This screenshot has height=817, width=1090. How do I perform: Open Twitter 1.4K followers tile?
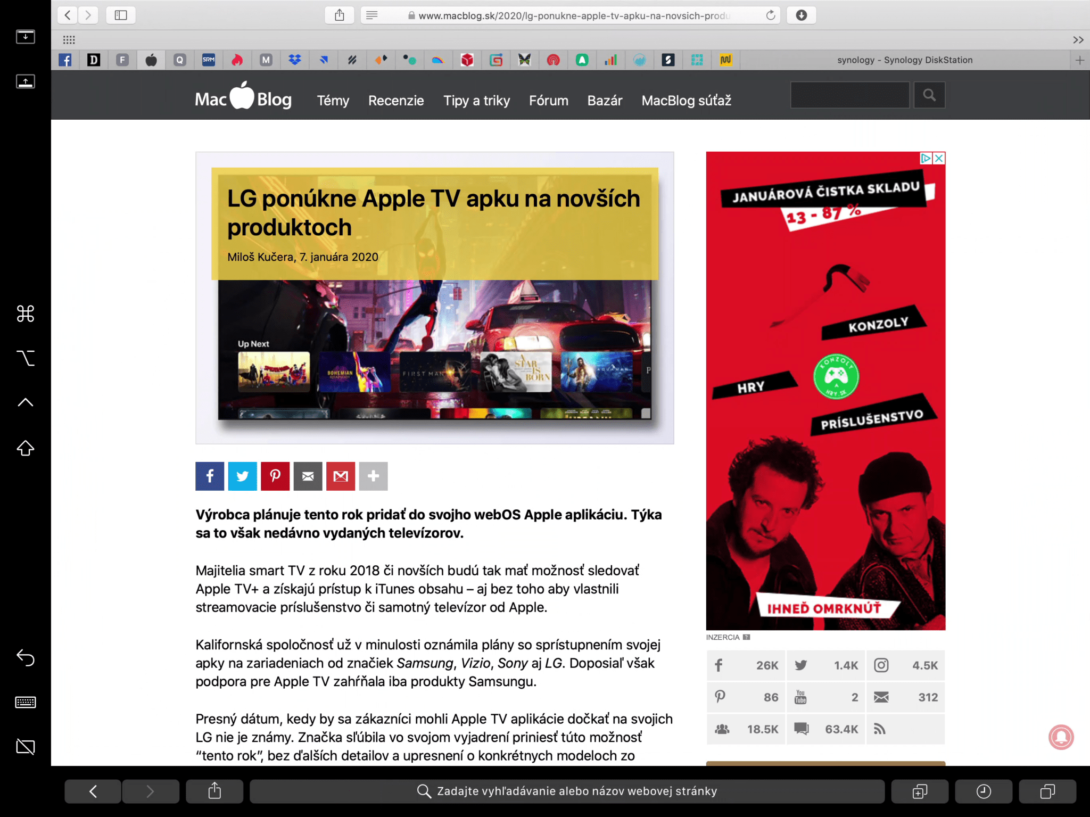pyautogui.click(x=826, y=665)
